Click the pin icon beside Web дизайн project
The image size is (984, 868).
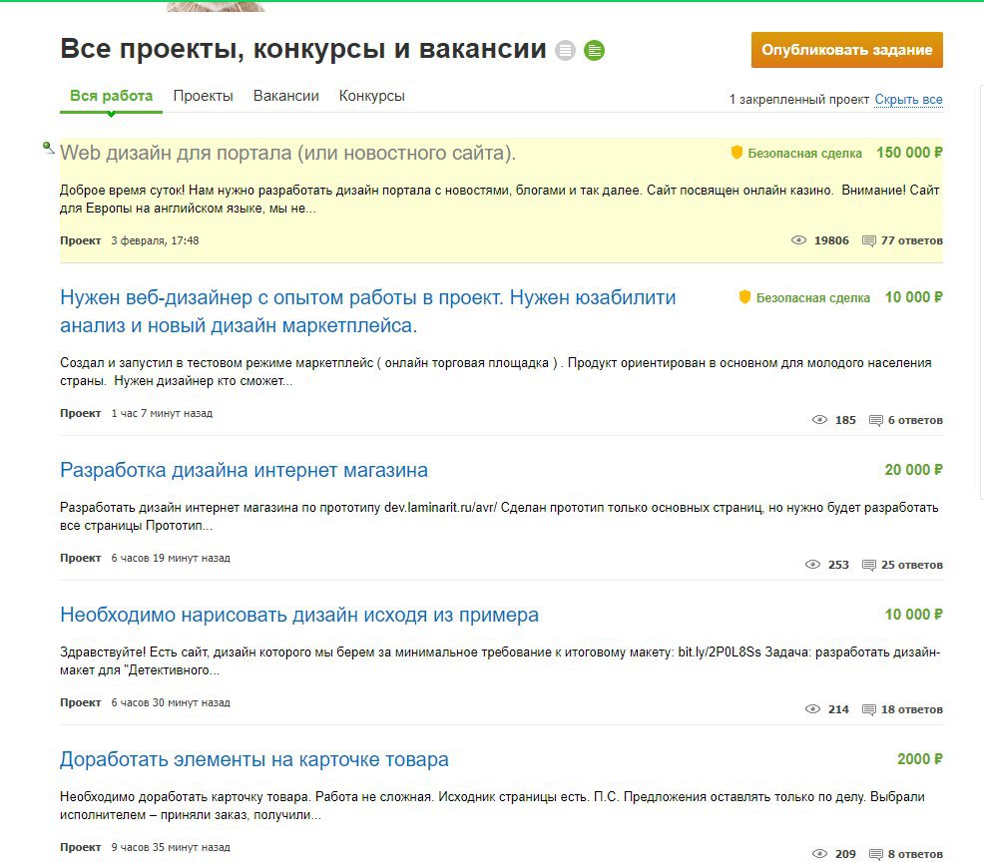(x=48, y=148)
